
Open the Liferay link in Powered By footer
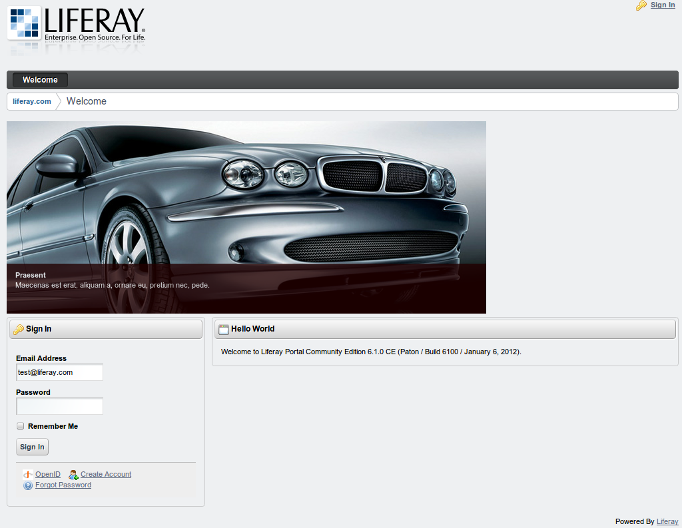[667, 521]
